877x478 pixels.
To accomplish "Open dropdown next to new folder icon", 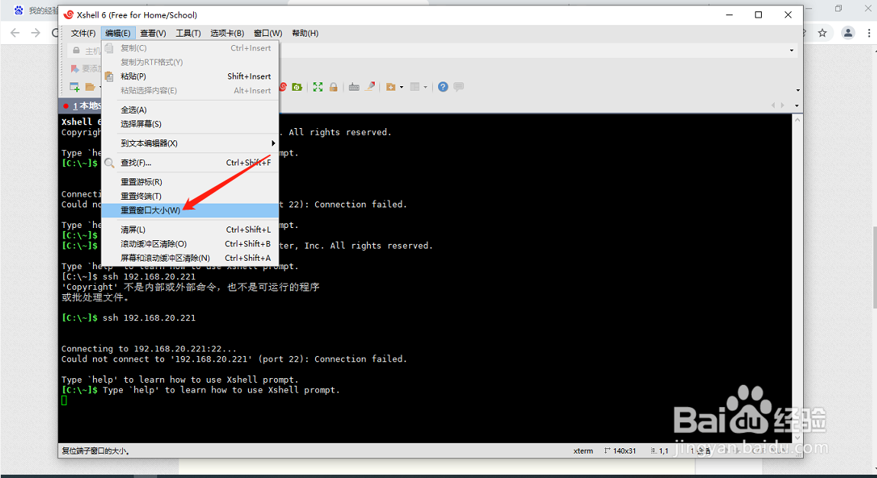I will coord(401,88).
